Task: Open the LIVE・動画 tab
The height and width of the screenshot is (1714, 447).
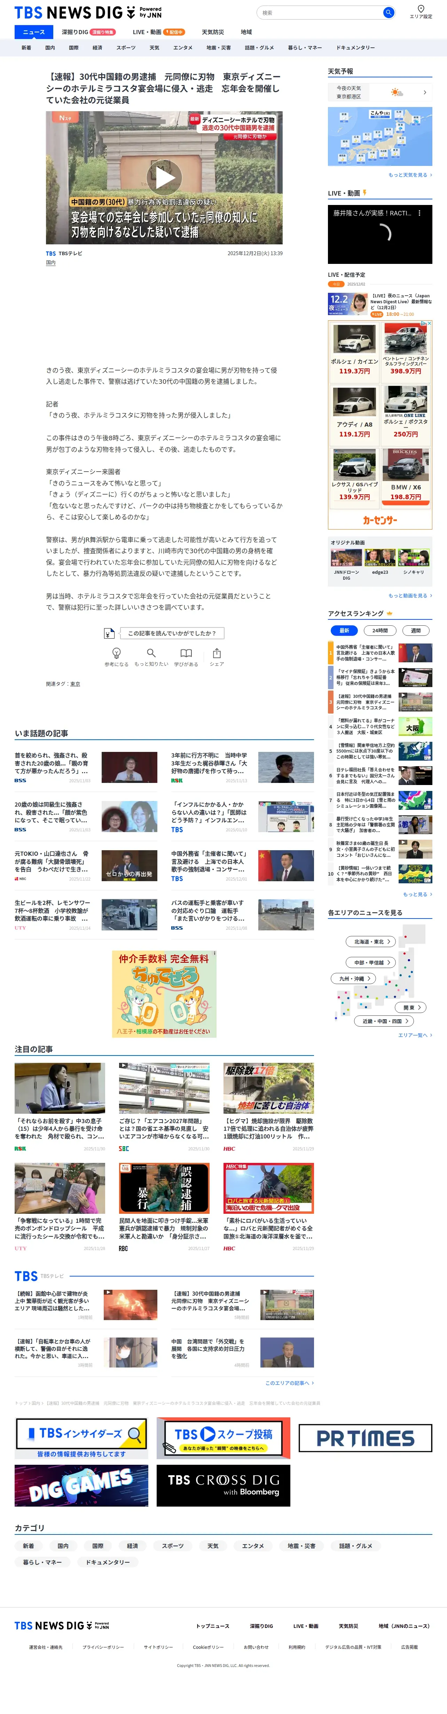Action: click(158, 32)
